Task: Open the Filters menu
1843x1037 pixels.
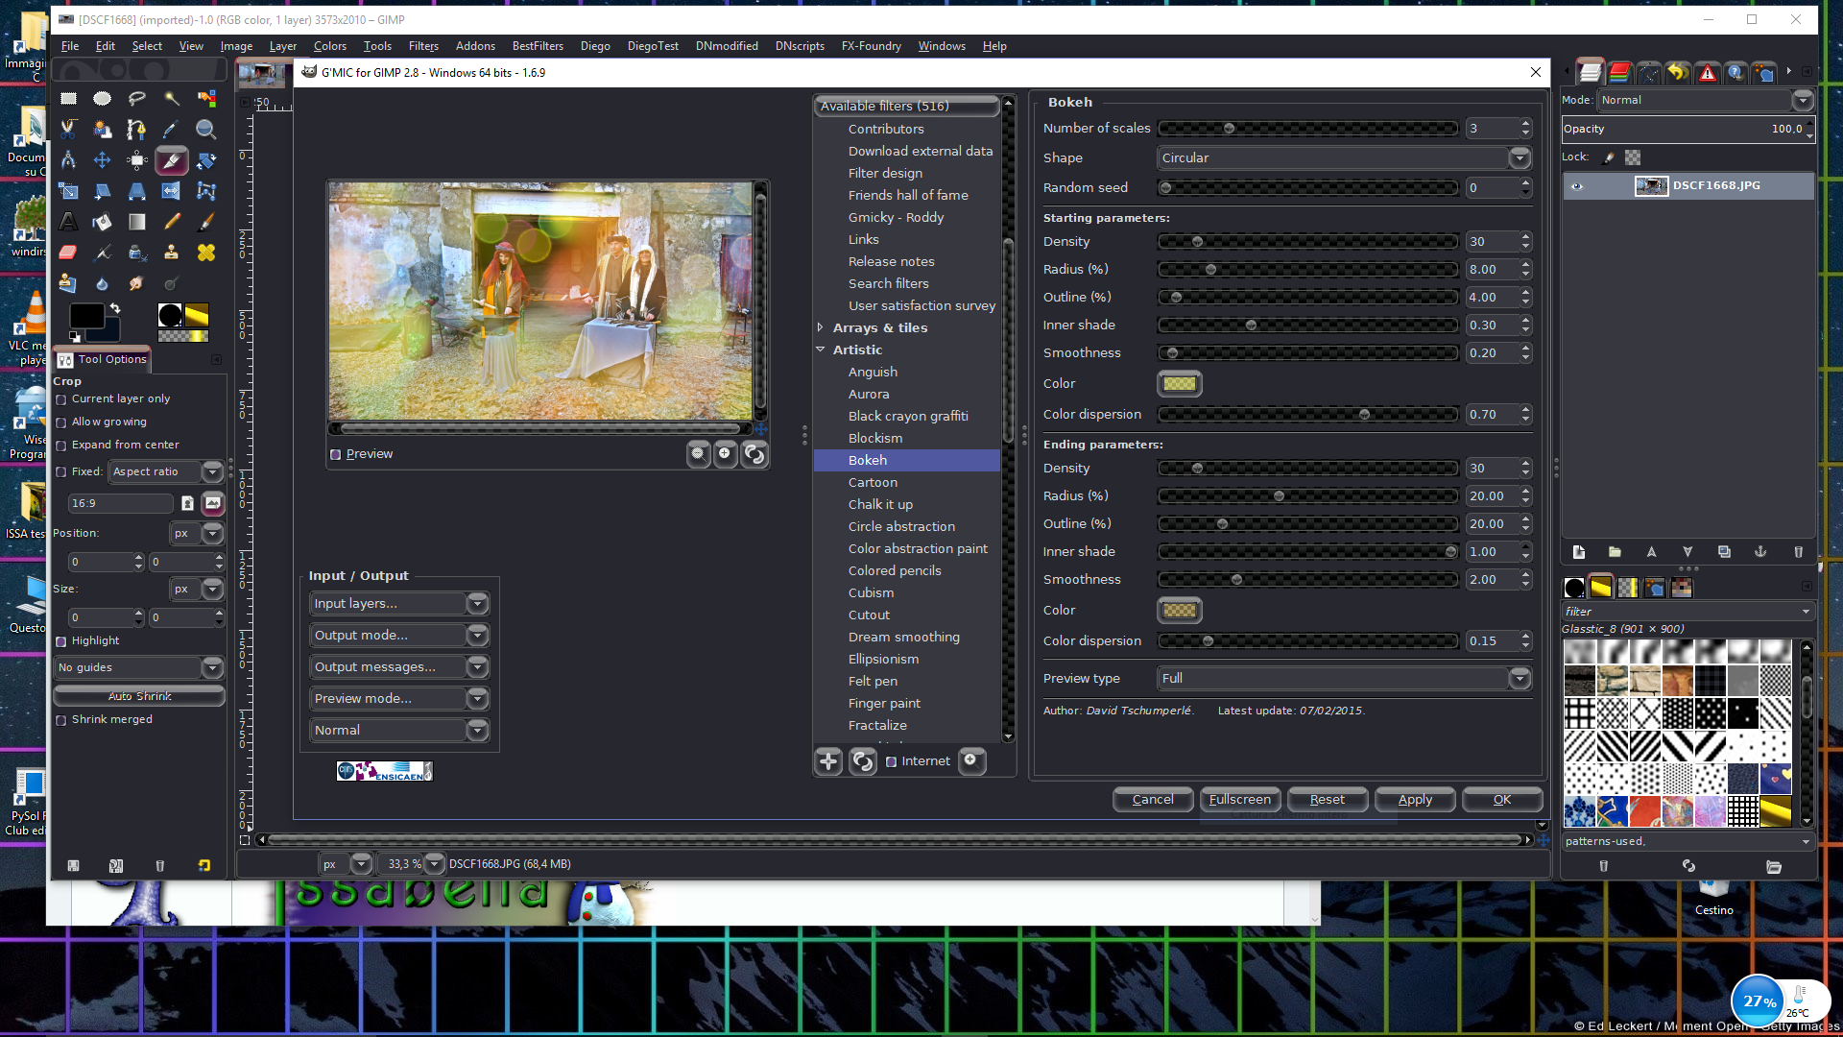Action: tap(423, 46)
